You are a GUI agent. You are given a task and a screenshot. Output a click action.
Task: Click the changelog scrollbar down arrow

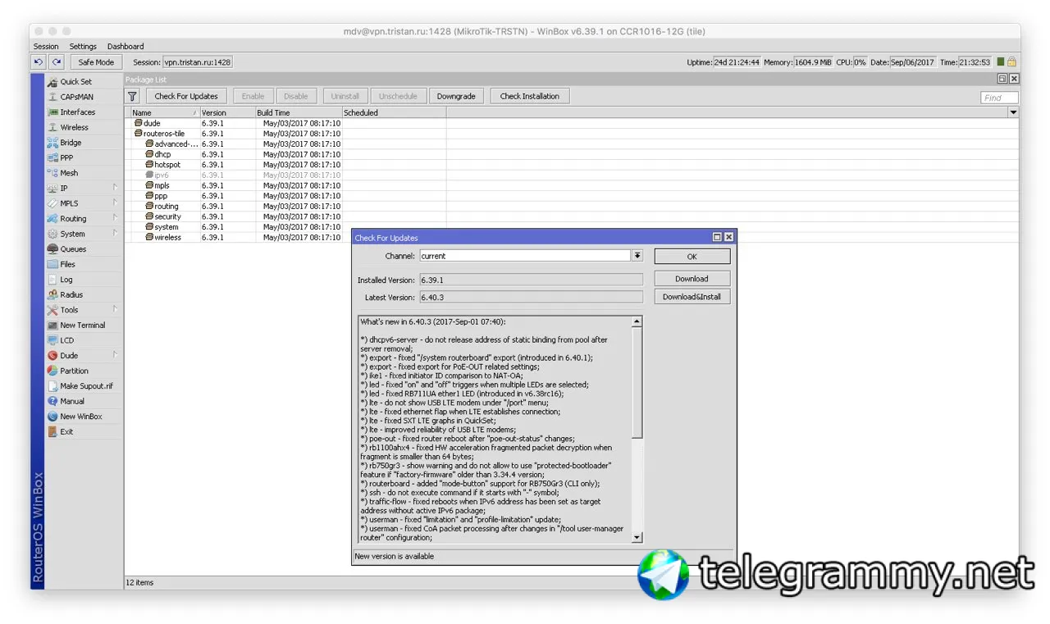[637, 537]
